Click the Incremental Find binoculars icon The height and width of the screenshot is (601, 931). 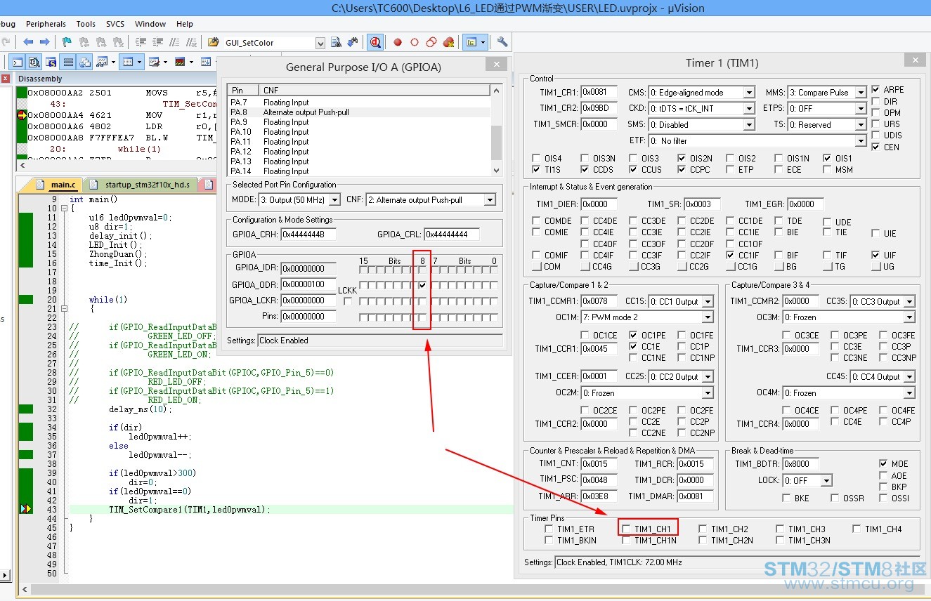point(353,42)
